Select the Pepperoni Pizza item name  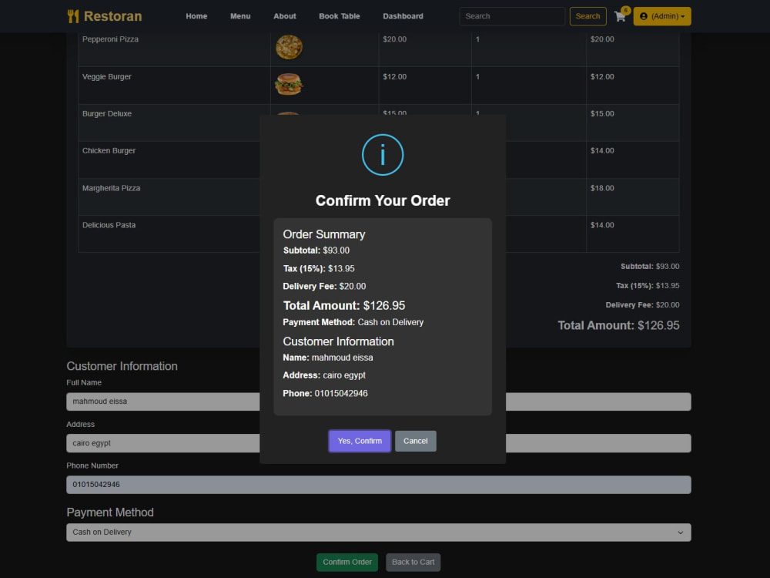110,39
